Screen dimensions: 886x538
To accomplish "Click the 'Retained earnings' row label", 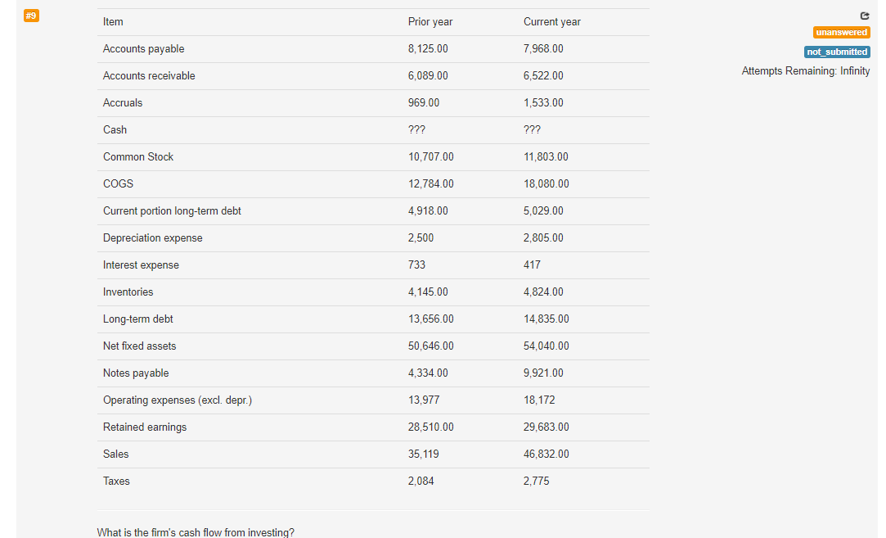I will (144, 427).
